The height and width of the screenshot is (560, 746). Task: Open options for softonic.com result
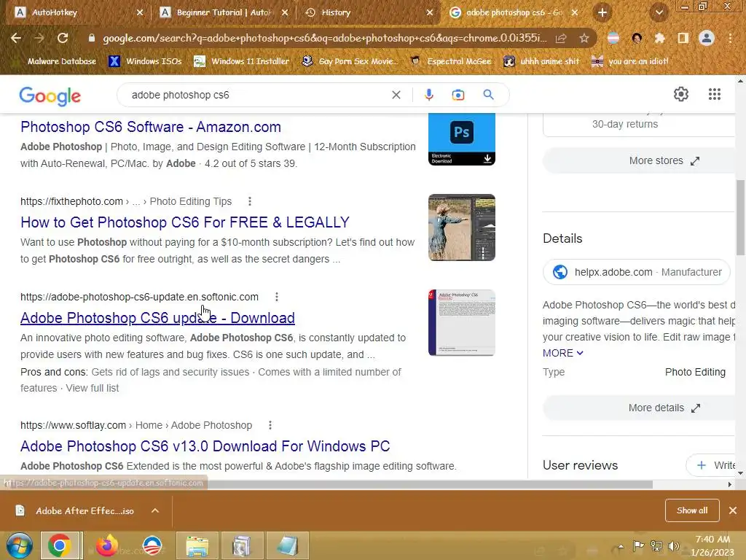[x=276, y=297]
